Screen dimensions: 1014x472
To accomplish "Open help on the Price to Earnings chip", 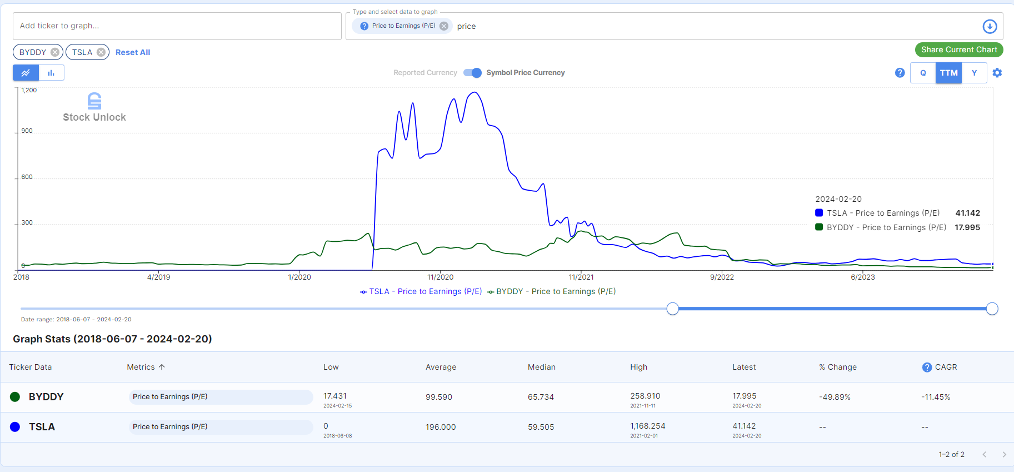I will (x=364, y=26).
